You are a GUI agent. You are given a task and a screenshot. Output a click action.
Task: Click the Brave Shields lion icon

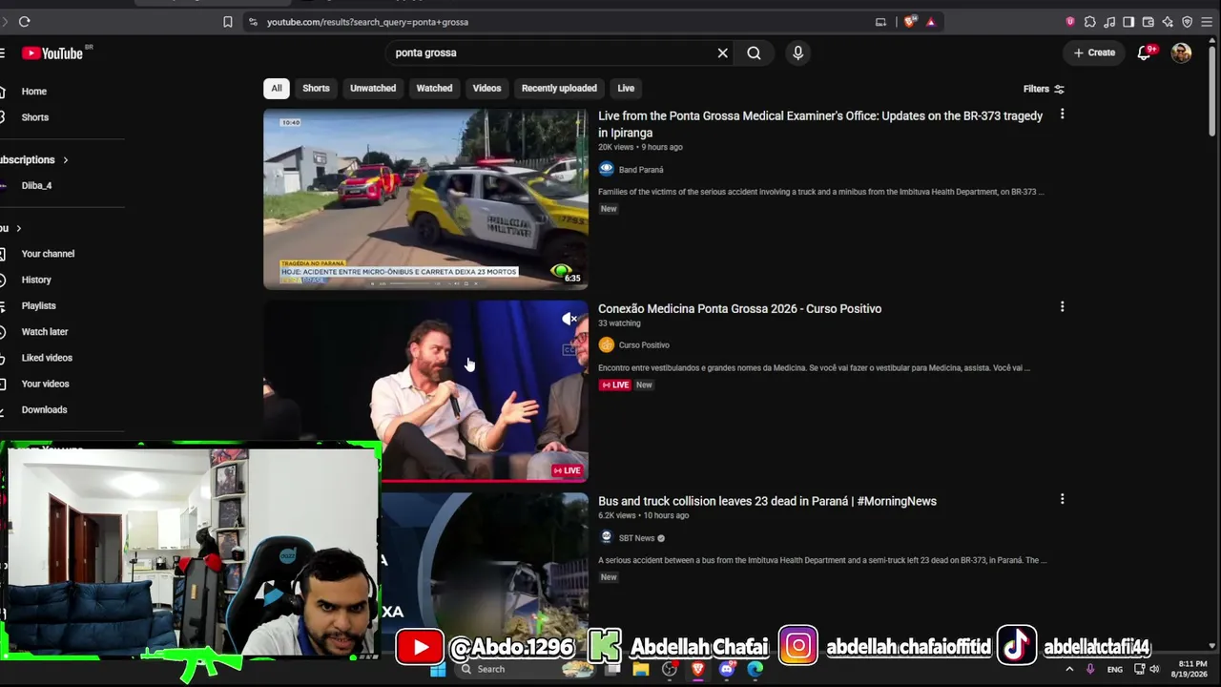pyautogui.click(x=910, y=22)
